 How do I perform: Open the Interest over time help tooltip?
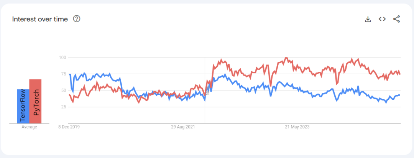pyautogui.click(x=77, y=19)
